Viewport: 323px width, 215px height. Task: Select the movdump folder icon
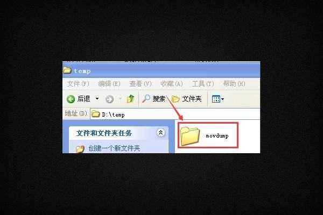[x=190, y=136]
